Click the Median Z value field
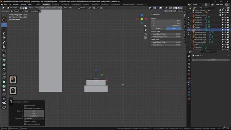 point(166,26)
